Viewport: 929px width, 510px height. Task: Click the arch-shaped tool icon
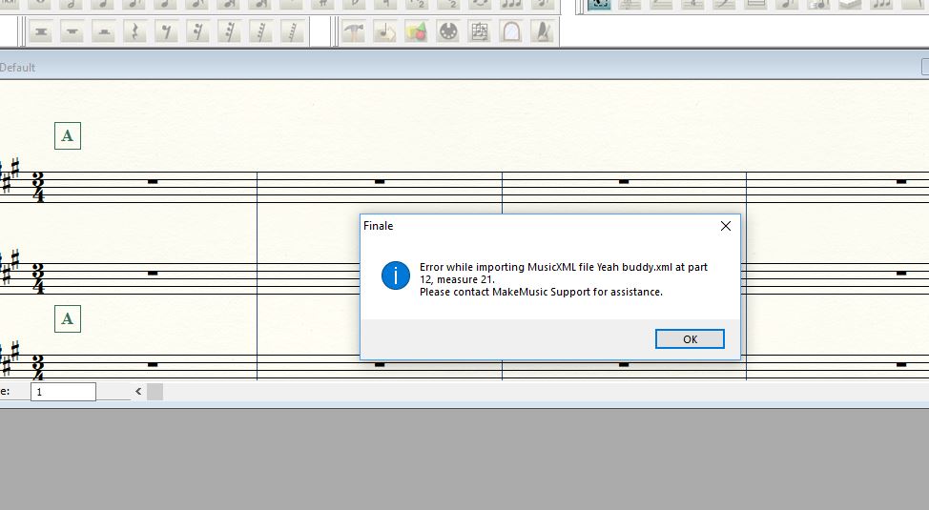pyautogui.click(x=511, y=32)
